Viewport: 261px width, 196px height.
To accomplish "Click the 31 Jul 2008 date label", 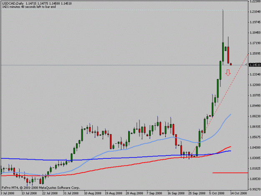I will 71,193.
